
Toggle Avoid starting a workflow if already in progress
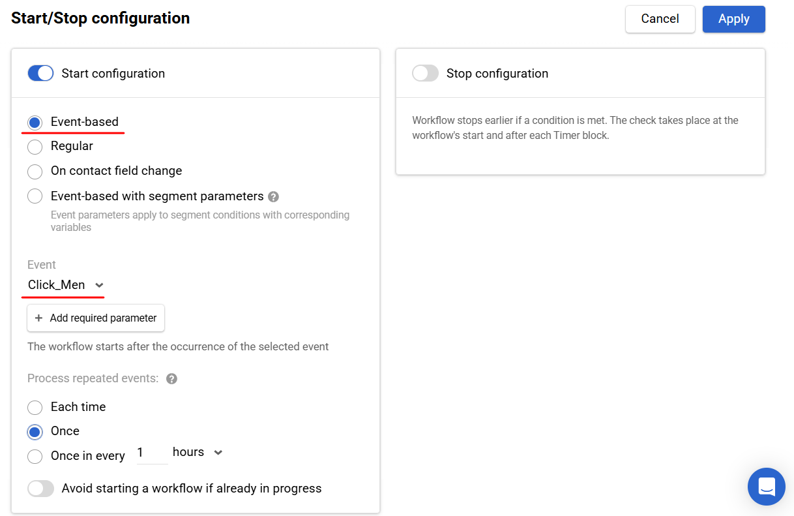40,489
